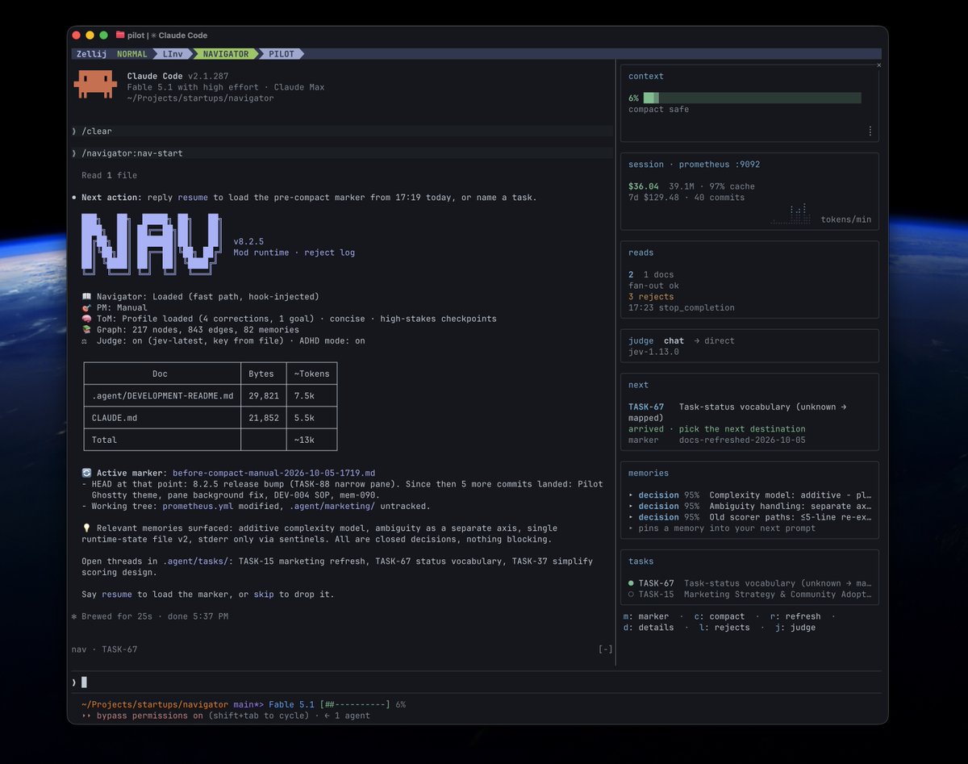Click the Mod runtime · reject log link

tap(294, 253)
